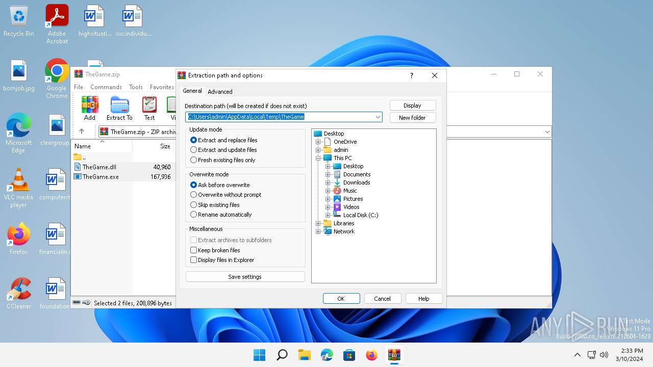Open the Tools menu in WinRAR
This screenshot has width=653, height=367.
pyautogui.click(x=136, y=87)
